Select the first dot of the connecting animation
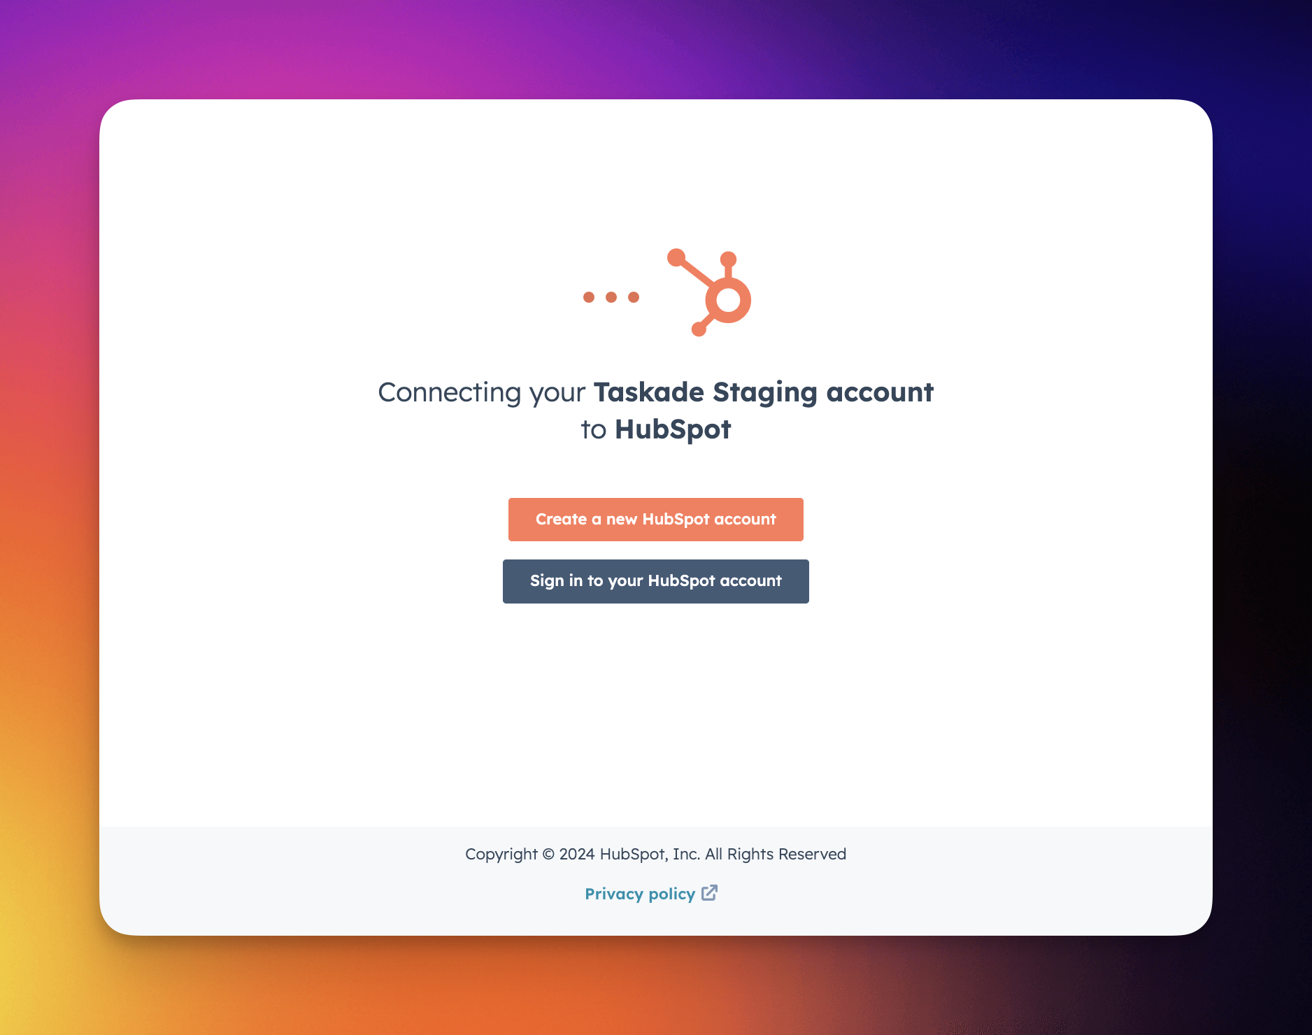This screenshot has width=1312, height=1035. click(589, 297)
